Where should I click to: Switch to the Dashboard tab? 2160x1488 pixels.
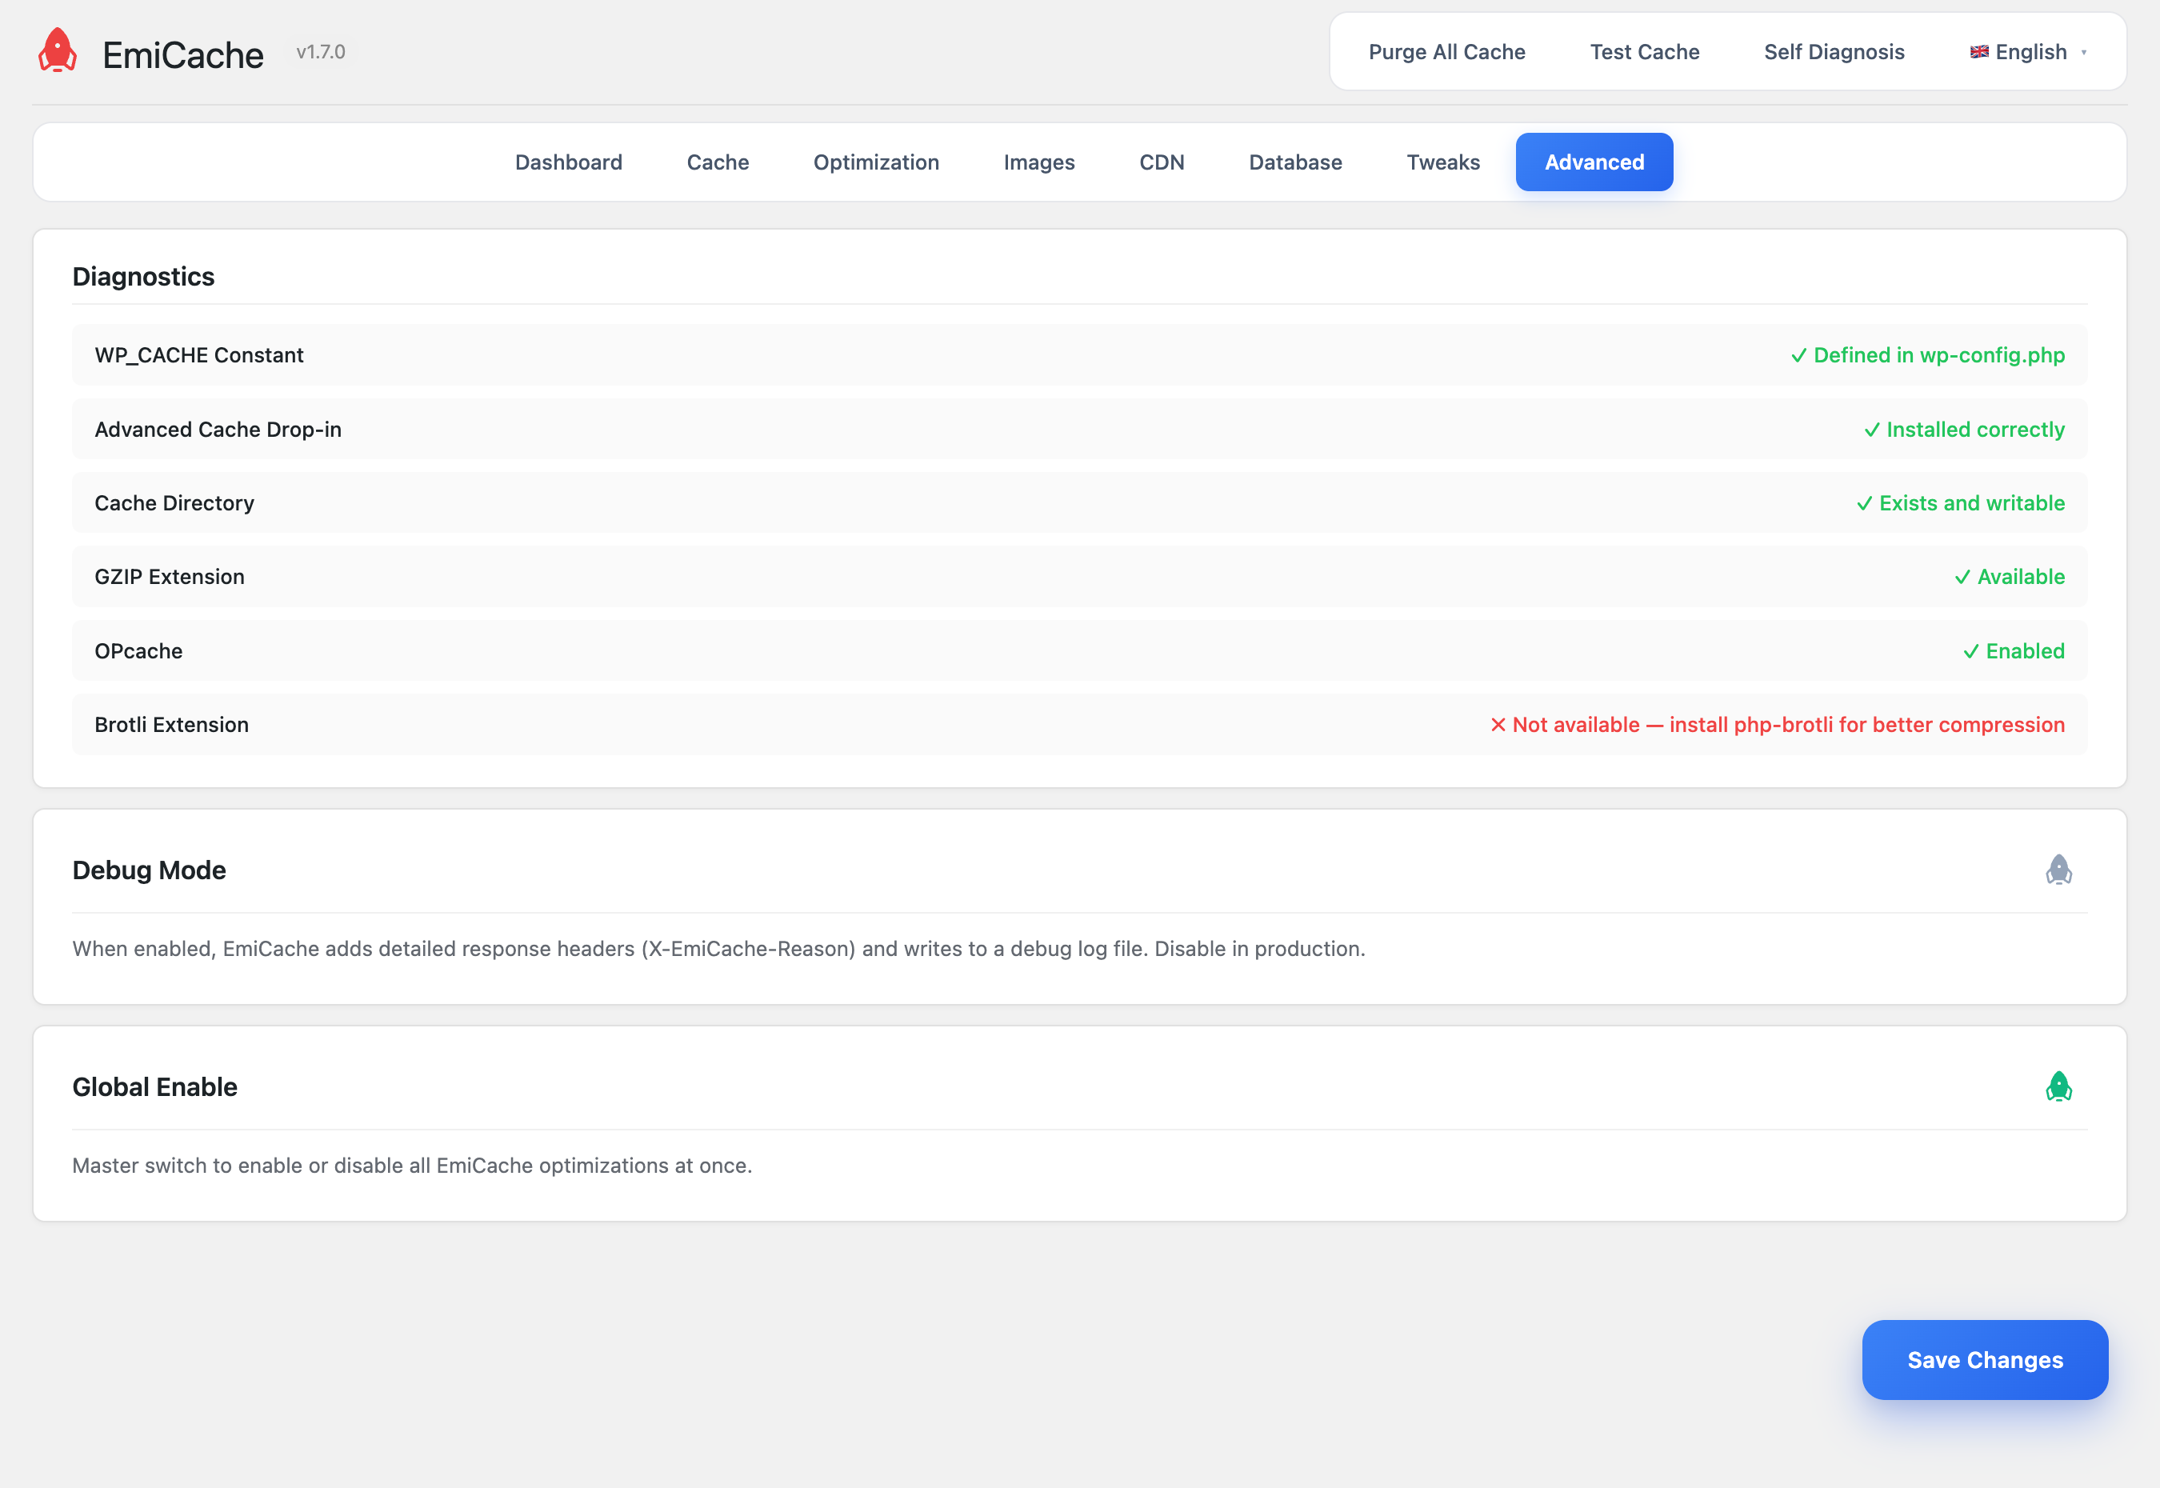pyautogui.click(x=569, y=162)
